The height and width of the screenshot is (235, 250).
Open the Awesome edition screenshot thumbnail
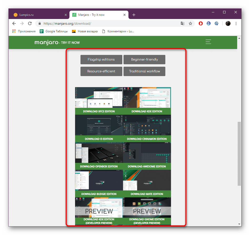[147, 153]
